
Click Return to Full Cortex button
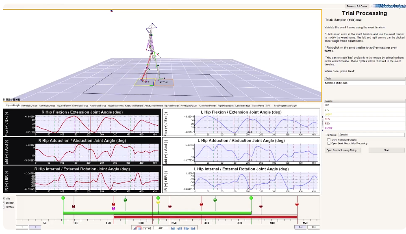[x=356, y=6]
